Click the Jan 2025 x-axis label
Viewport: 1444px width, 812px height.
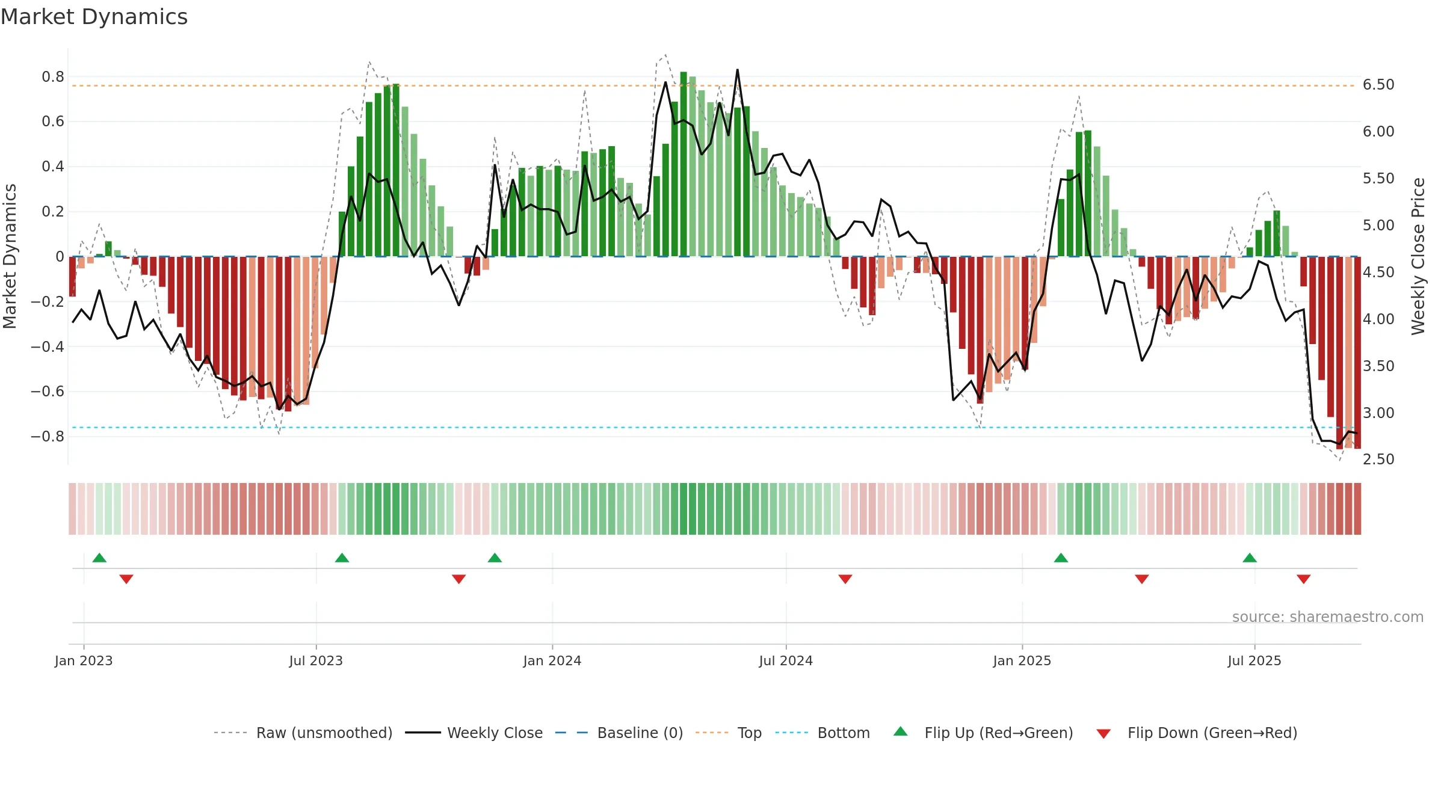(1022, 660)
